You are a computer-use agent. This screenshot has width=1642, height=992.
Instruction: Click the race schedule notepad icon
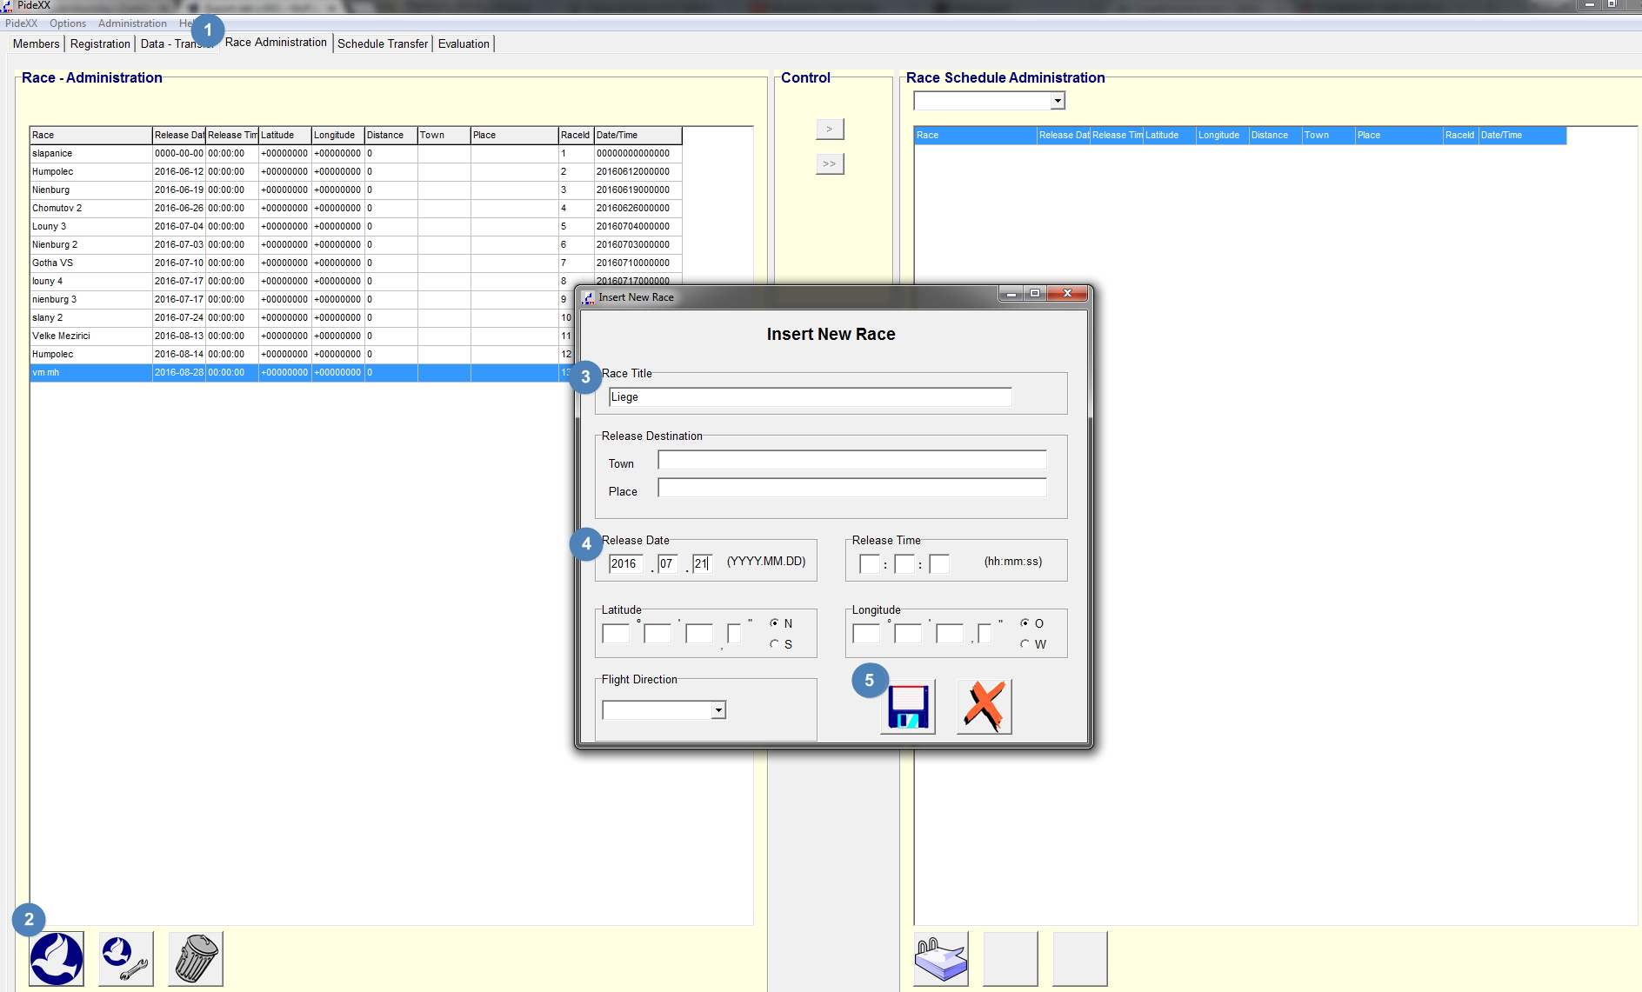(940, 958)
